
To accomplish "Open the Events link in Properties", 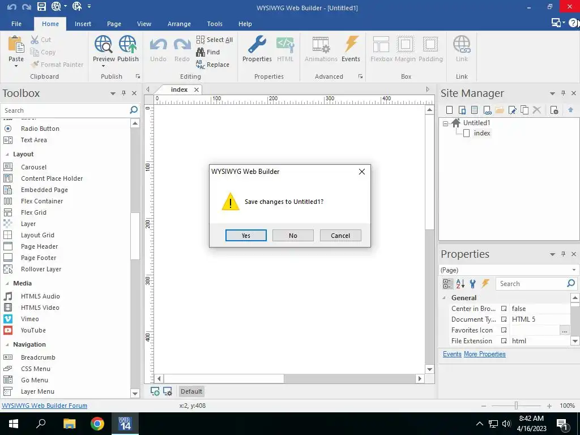I will click(x=452, y=354).
